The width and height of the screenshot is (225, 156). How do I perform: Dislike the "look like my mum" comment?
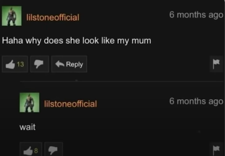click(x=40, y=64)
